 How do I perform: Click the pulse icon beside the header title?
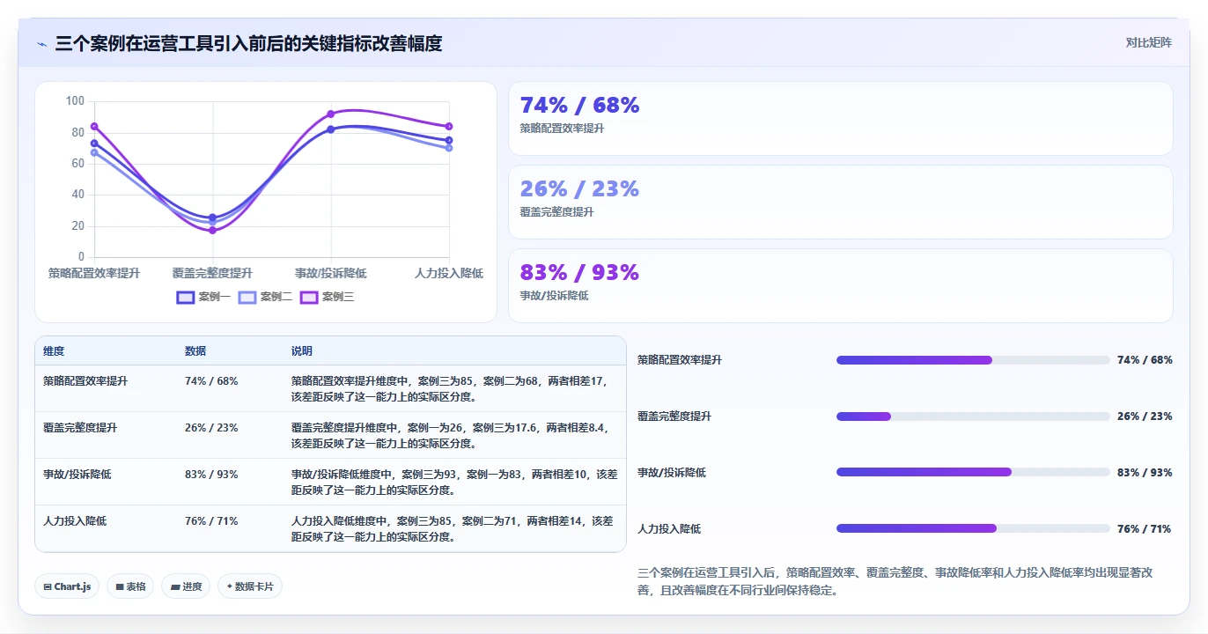(x=41, y=43)
